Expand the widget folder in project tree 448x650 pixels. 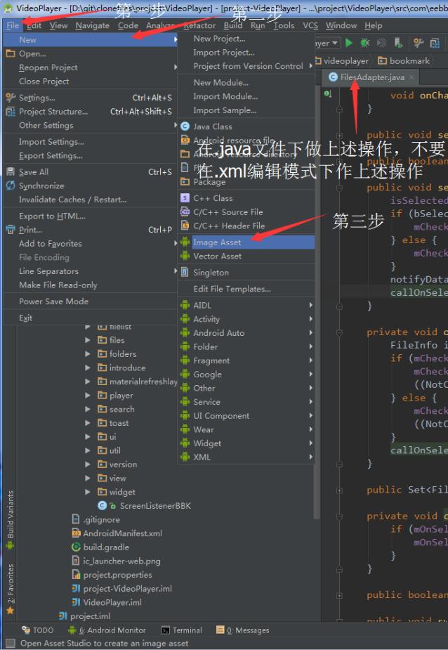(88, 492)
